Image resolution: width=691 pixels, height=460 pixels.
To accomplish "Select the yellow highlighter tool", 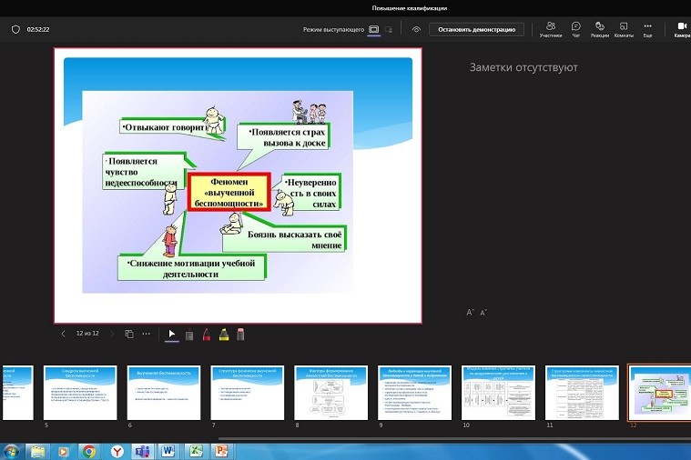I will click(224, 334).
